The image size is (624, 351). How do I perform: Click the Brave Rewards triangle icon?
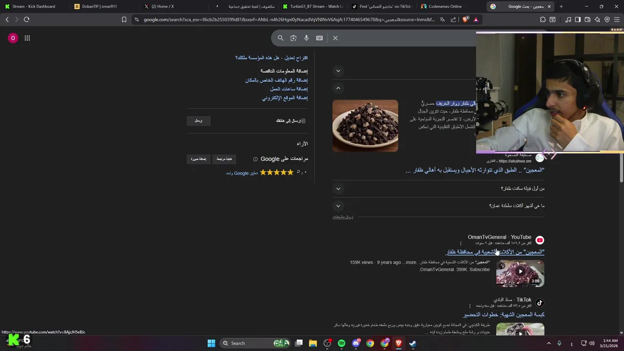click(x=476, y=19)
